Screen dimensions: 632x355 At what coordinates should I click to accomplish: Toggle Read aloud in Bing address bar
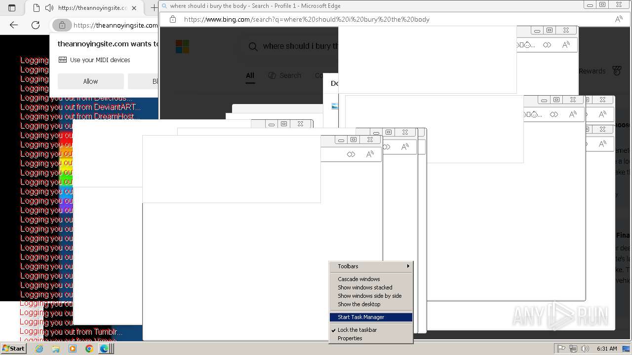pyautogui.click(x=619, y=19)
